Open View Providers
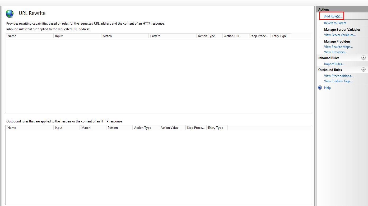This screenshot has width=368, height=206. coord(335,52)
